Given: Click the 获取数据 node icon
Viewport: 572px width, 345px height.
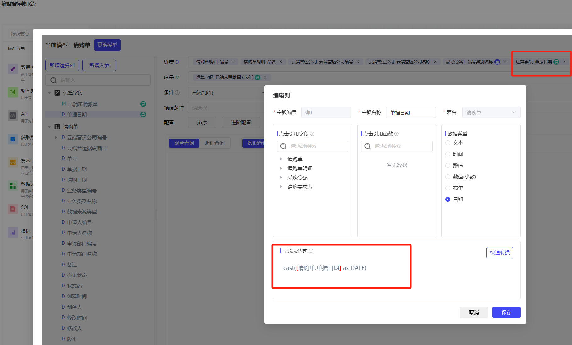Looking at the screenshot, I should pos(13,139).
